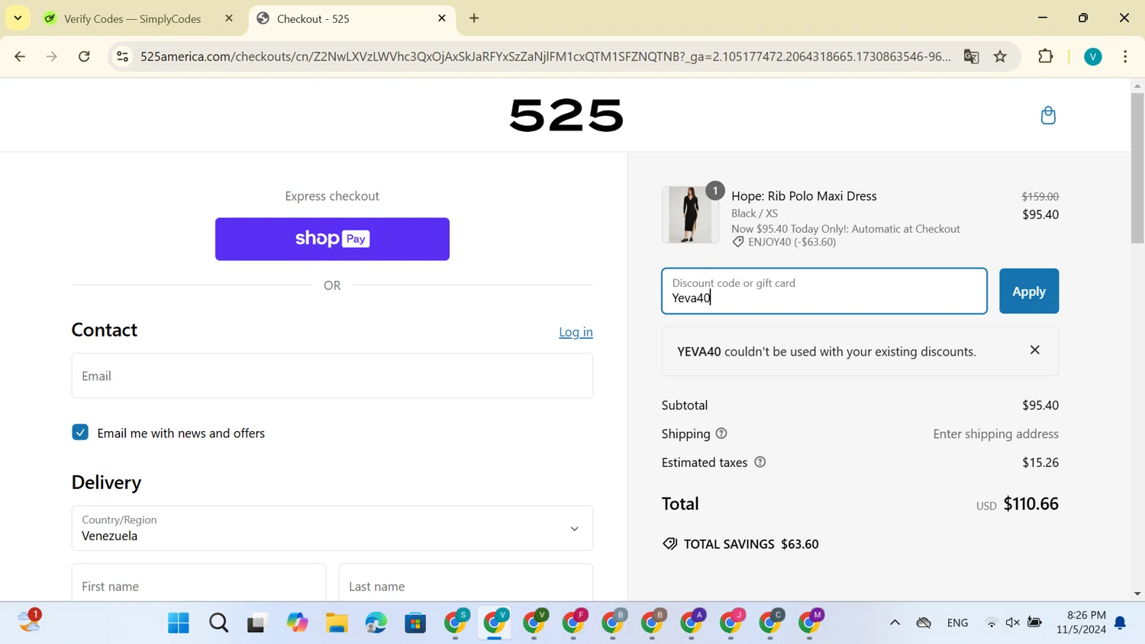Click the Log in link

point(576,332)
